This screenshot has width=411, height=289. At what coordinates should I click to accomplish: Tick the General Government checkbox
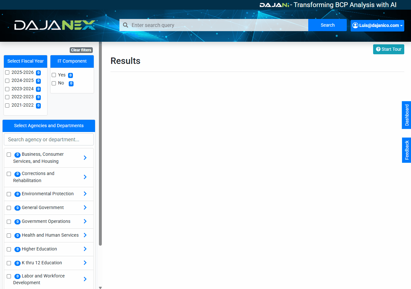[x=9, y=208]
